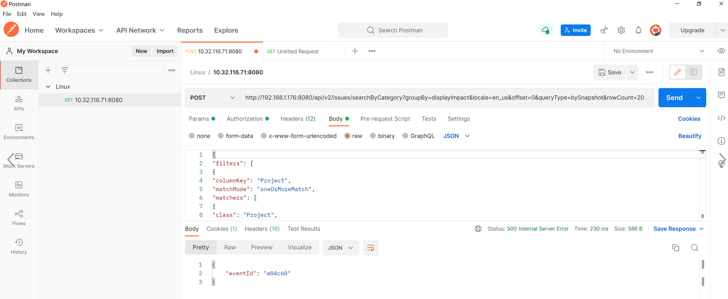The width and height of the screenshot is (728, 299).
Task: Open Collections sidebar panel
Action: (19, 75)
